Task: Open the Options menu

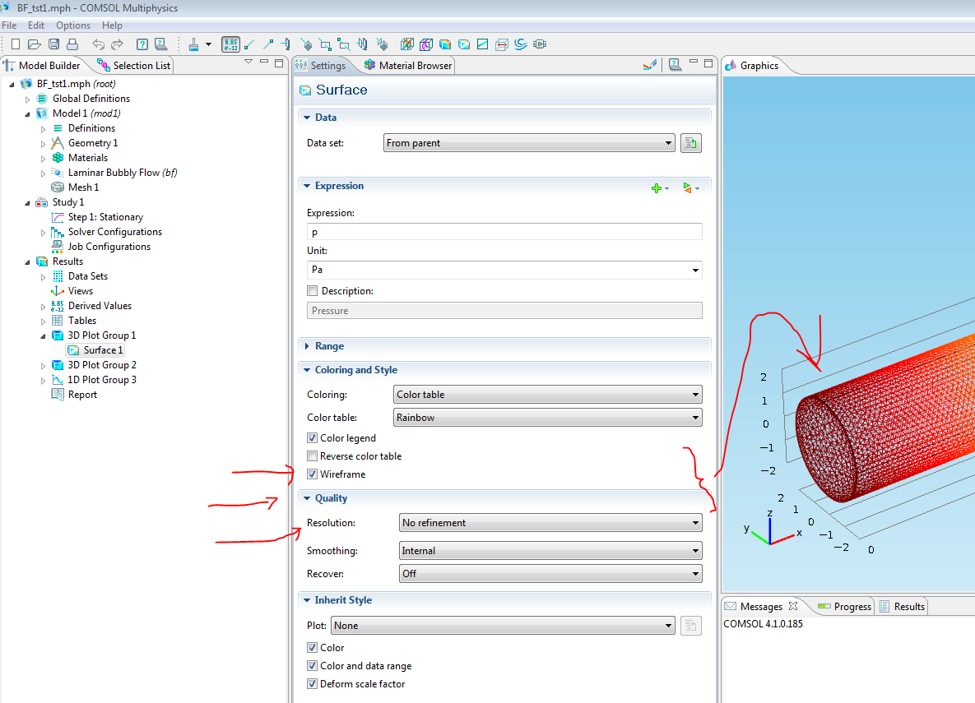Action: point(73,25)
